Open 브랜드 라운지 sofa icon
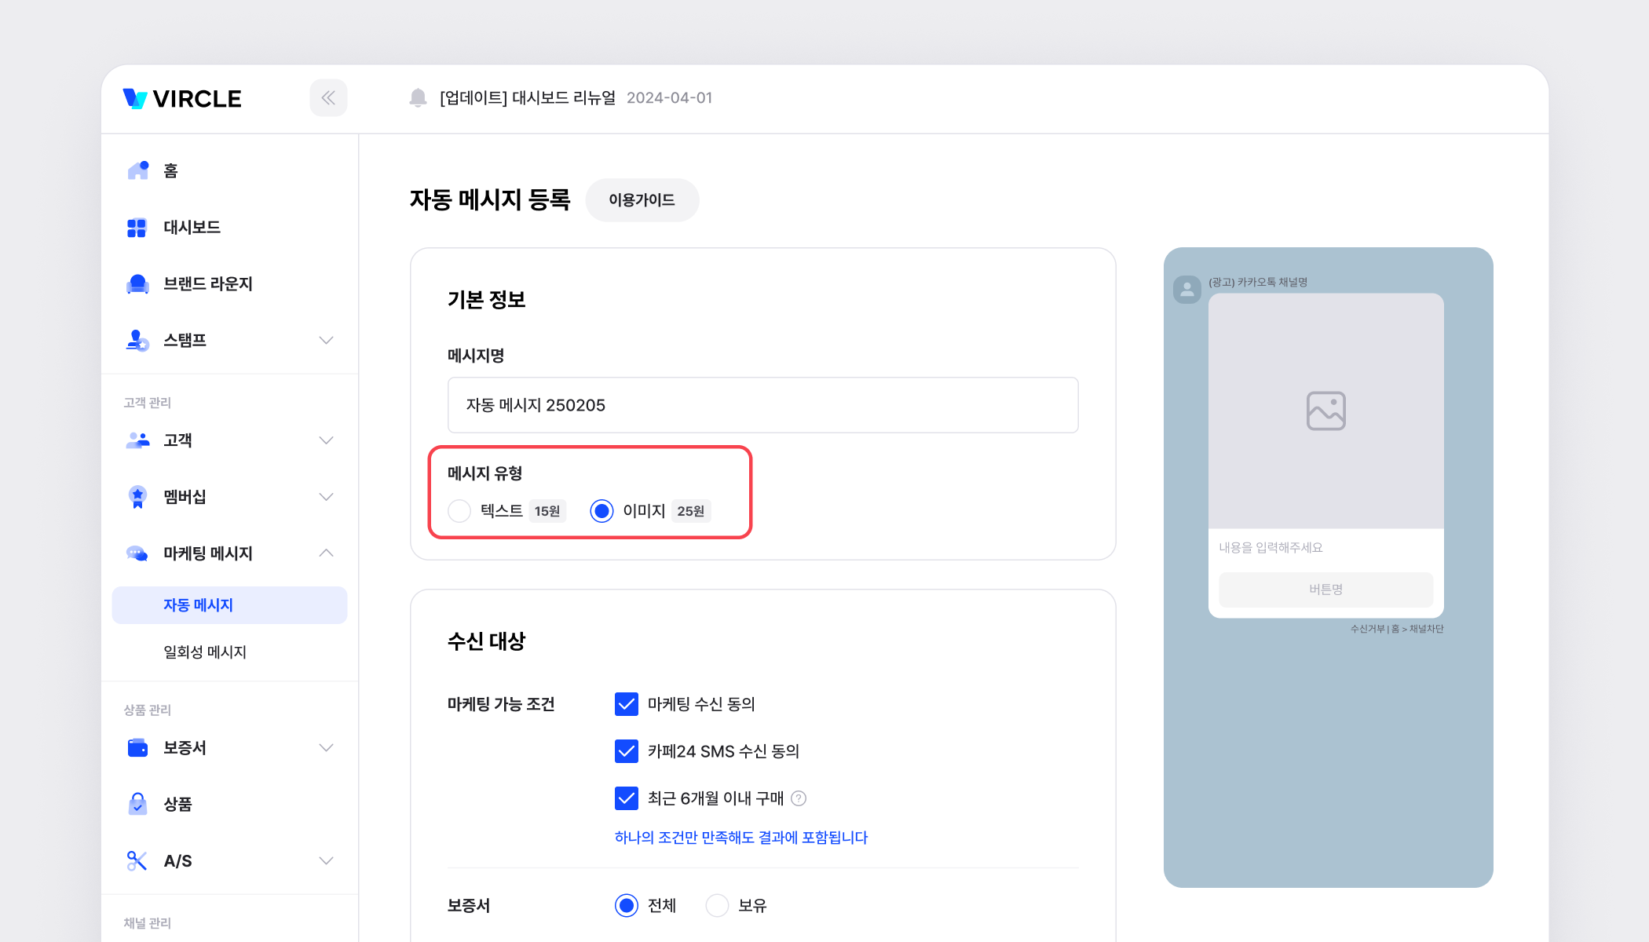This screenshot has height=942, width=1649. [137, 283]
